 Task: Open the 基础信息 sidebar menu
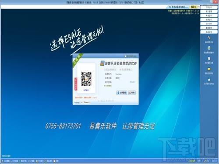coord(209,28)
